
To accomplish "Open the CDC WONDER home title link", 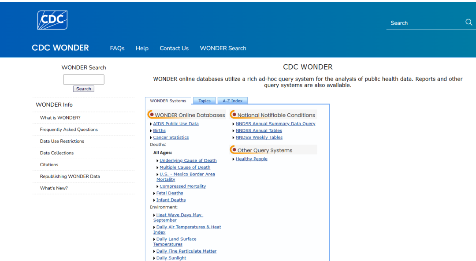I will coord(60,48).
